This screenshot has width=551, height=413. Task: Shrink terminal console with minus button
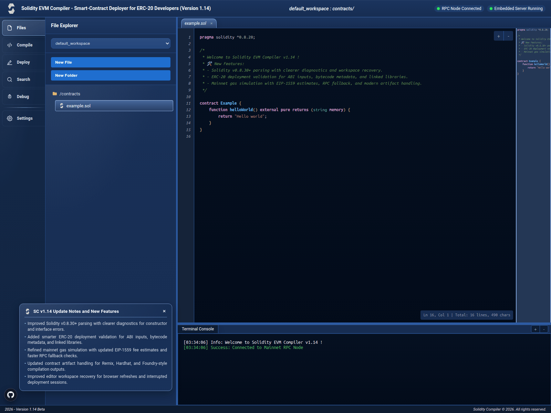(x=544, y=329)
